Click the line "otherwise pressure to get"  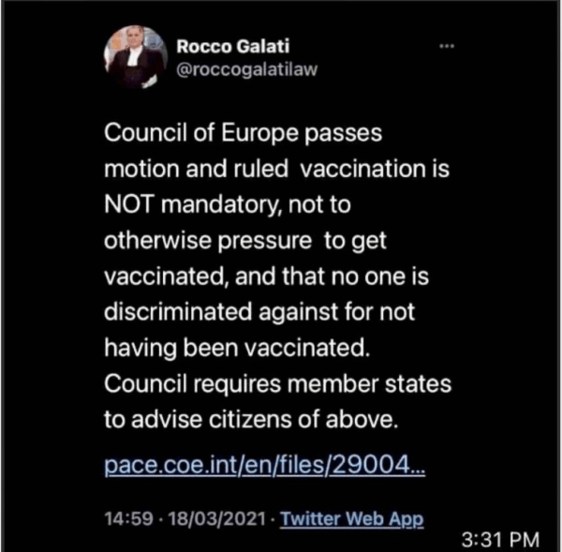pos(245,241)
